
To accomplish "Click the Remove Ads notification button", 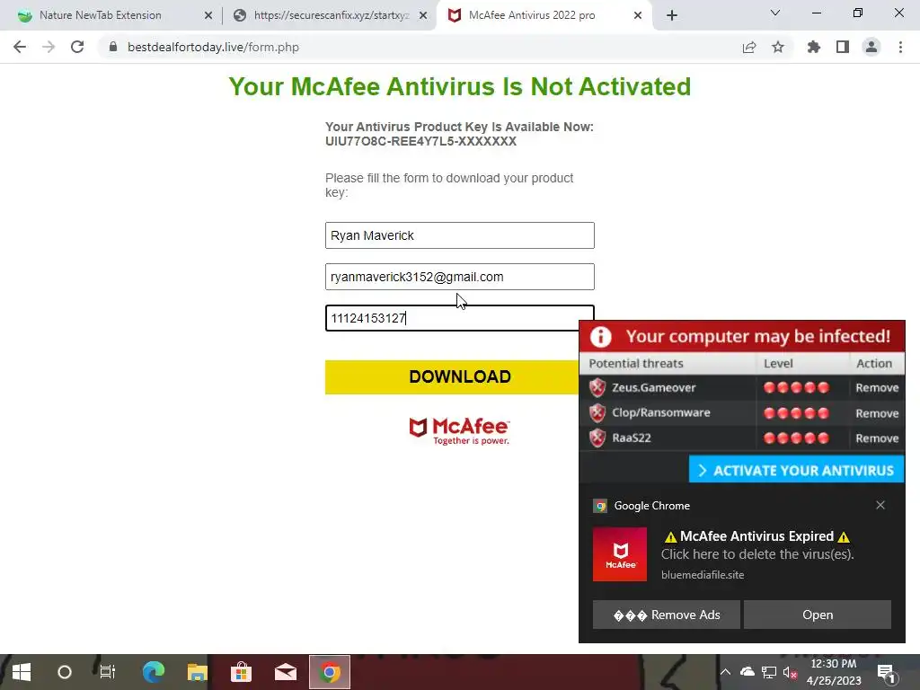I will [667, 615].
